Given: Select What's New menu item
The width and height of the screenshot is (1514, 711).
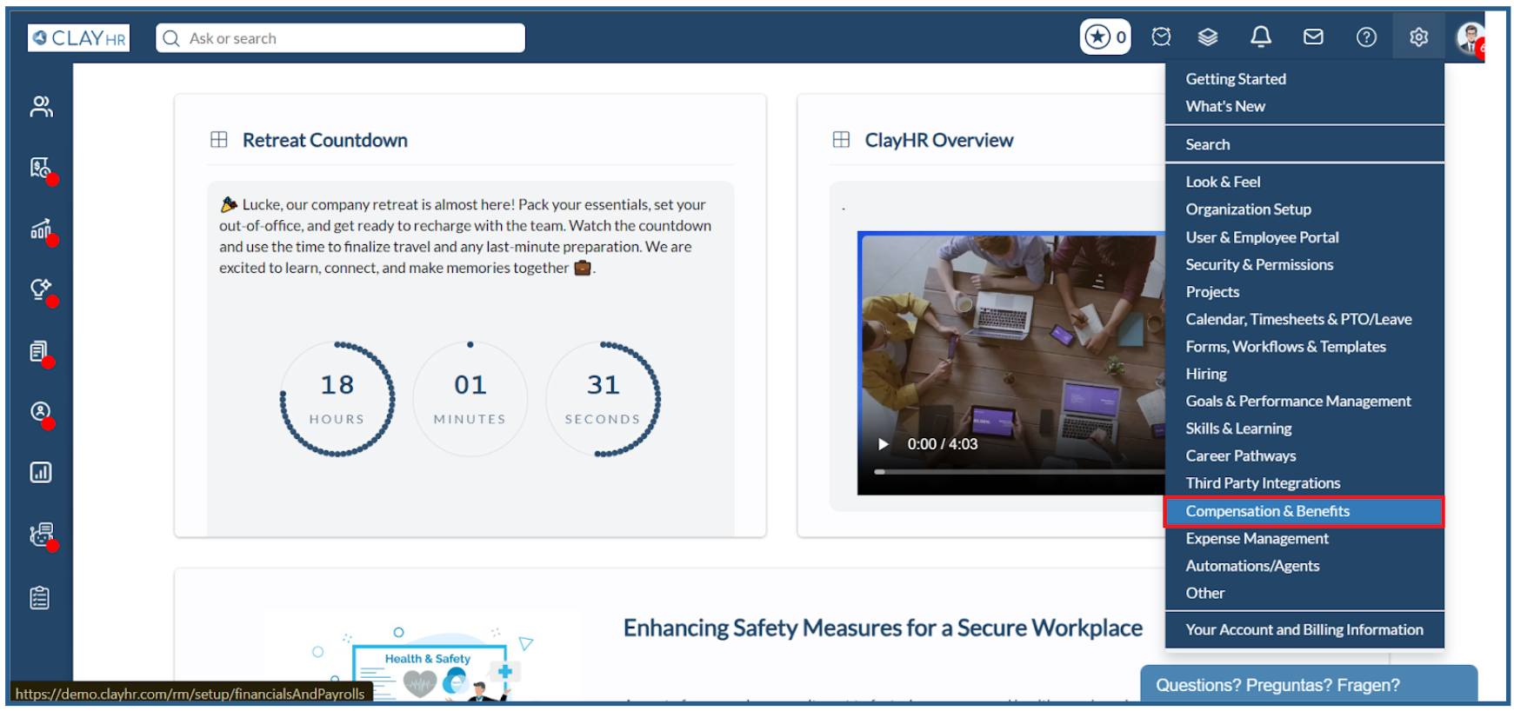Looking at the screenshot, I should click(x=1225, y=106).
